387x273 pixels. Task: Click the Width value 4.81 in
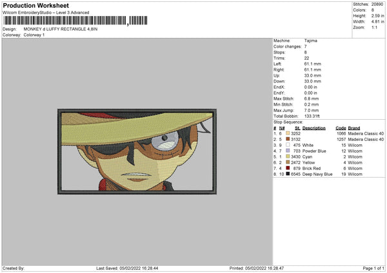coord(377,22)
